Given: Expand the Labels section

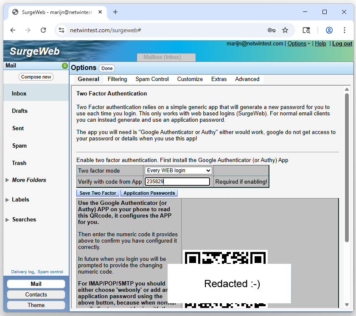Looking at the screenshot, I should [7, 200].
